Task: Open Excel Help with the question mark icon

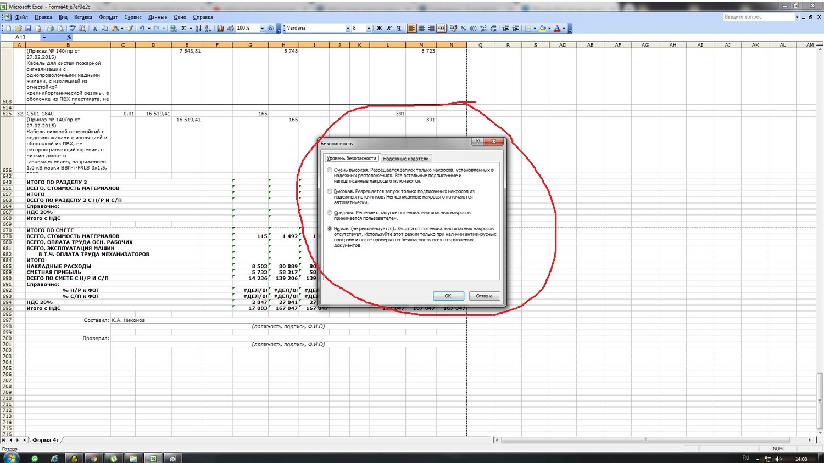Action: tap(270, 28)
